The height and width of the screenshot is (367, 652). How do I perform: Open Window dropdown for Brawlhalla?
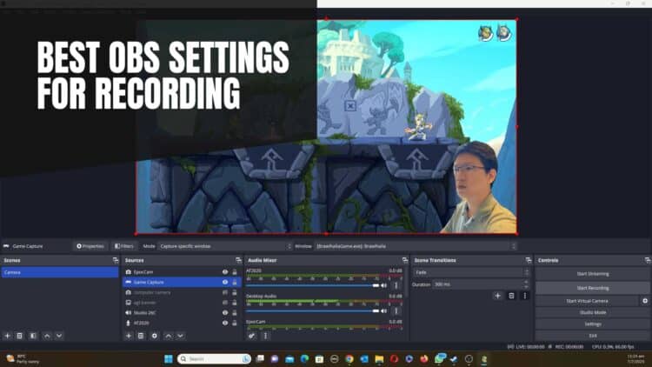point(415,246)
